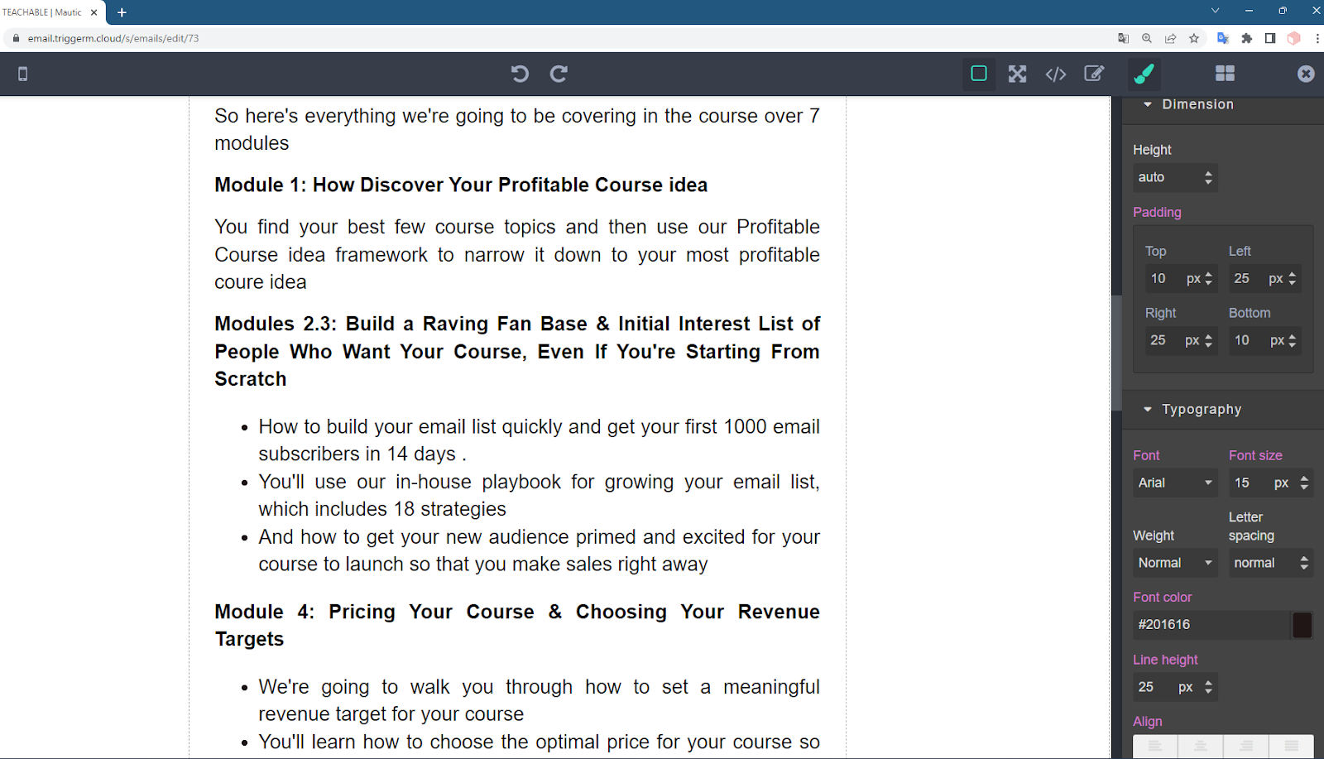Viewport: 1324px width, 759px height.
Task: Select center text alignment
Action: coord(1200,746)
